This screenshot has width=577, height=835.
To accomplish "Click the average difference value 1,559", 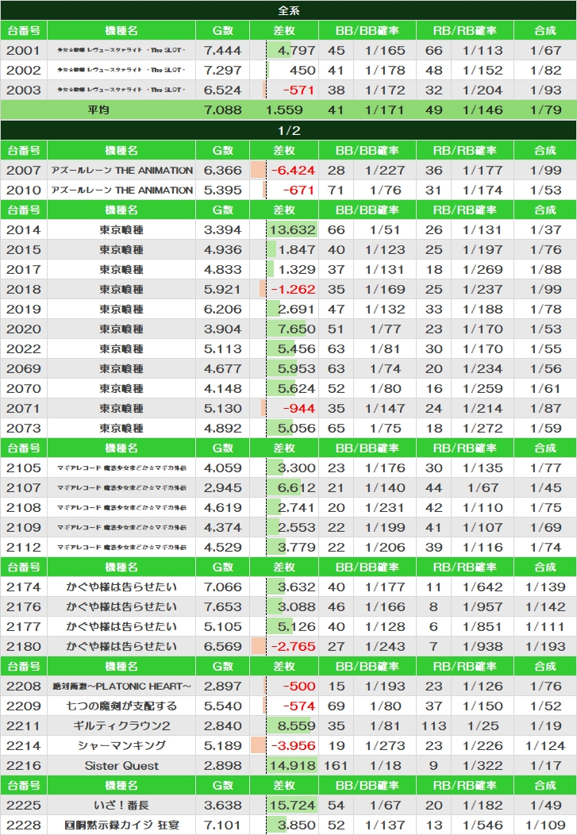I will pos(284,110).
